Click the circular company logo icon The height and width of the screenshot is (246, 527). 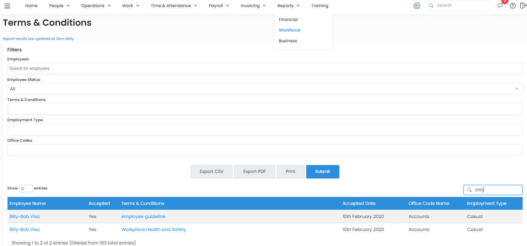point(417,6)
